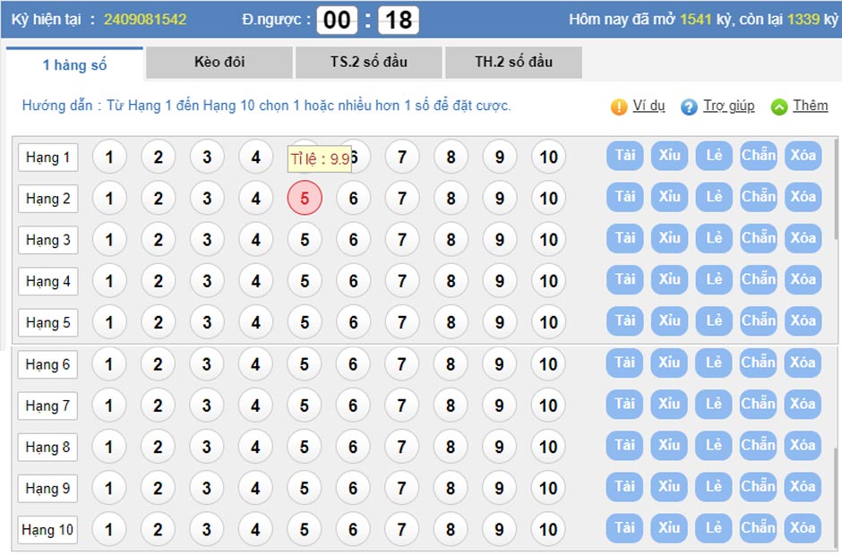Click Xỉu button for Hạng 3
Viewport: 842px width, 555px height.
pos(669,238)
